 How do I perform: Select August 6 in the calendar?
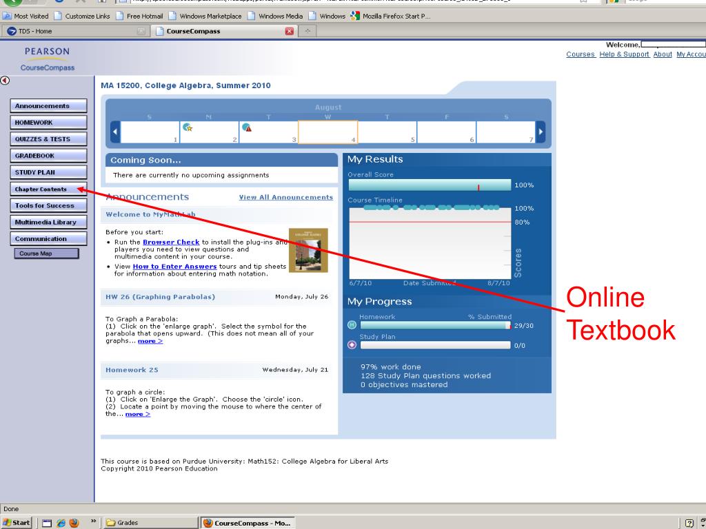click(447, 132)
